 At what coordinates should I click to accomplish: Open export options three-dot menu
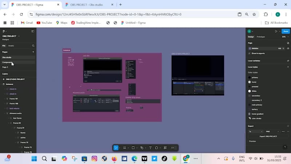[x=283, y=132]
